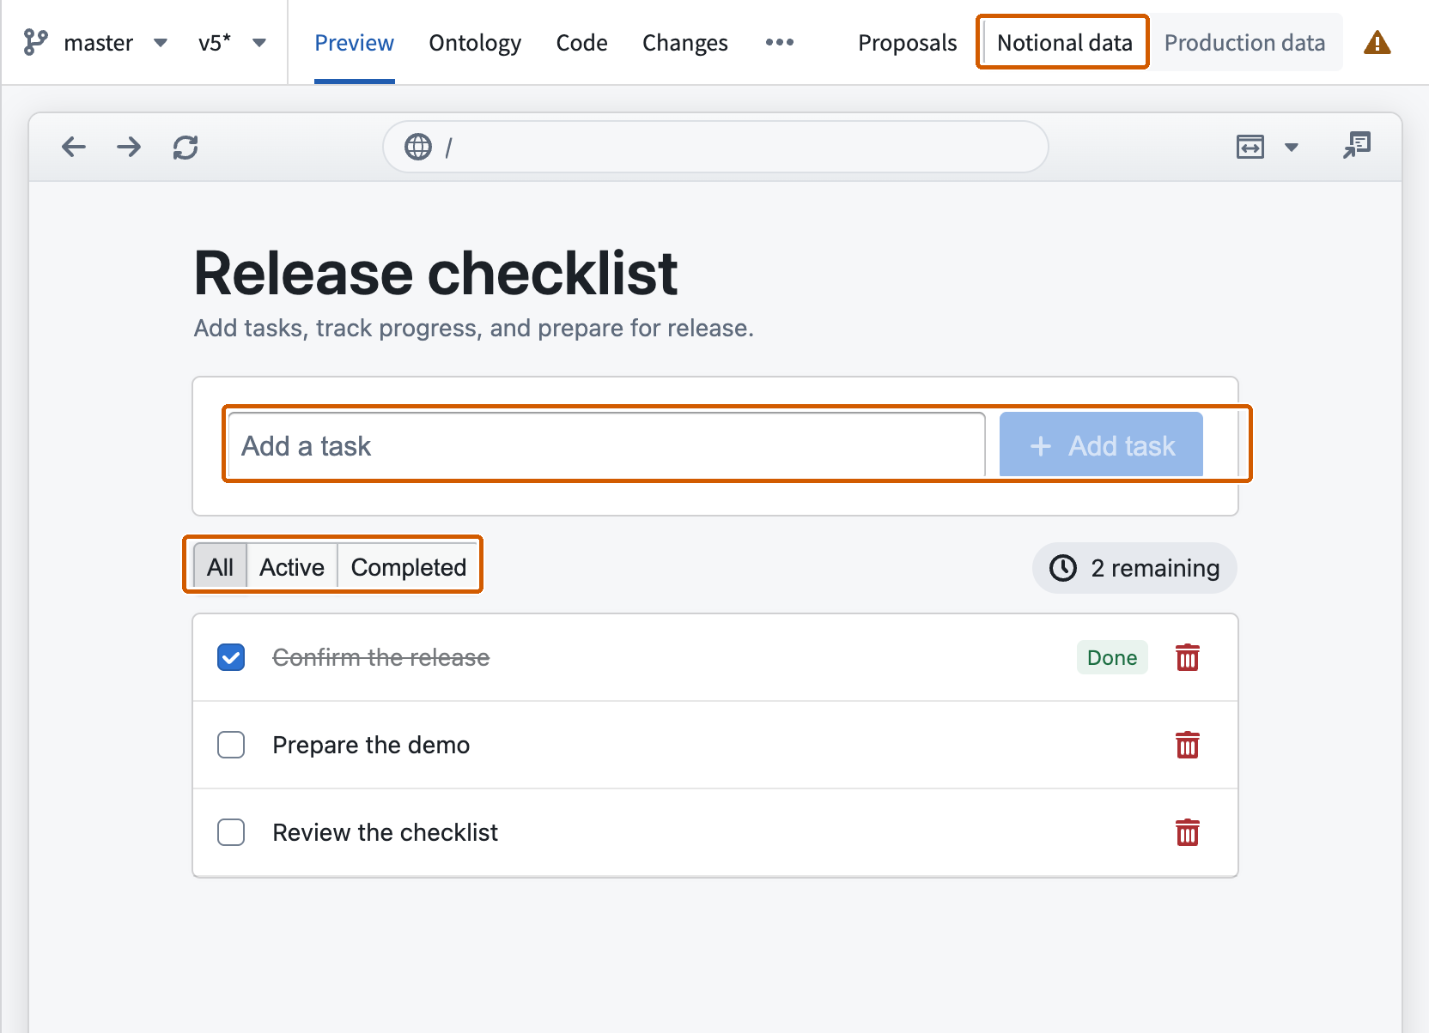Click the globe icon in the URL bar
Screen dimensions: 1429x1033
point(418,147)
